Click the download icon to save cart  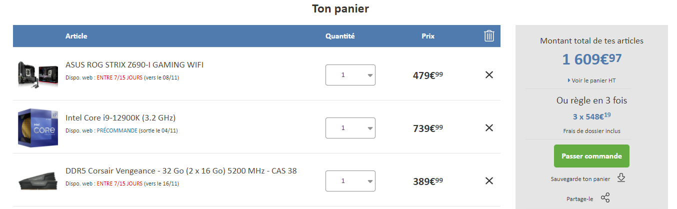tap(621, 178)
